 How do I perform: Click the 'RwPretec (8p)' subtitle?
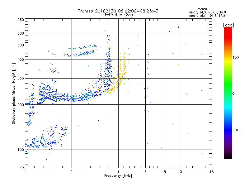(x=118, y=15)
